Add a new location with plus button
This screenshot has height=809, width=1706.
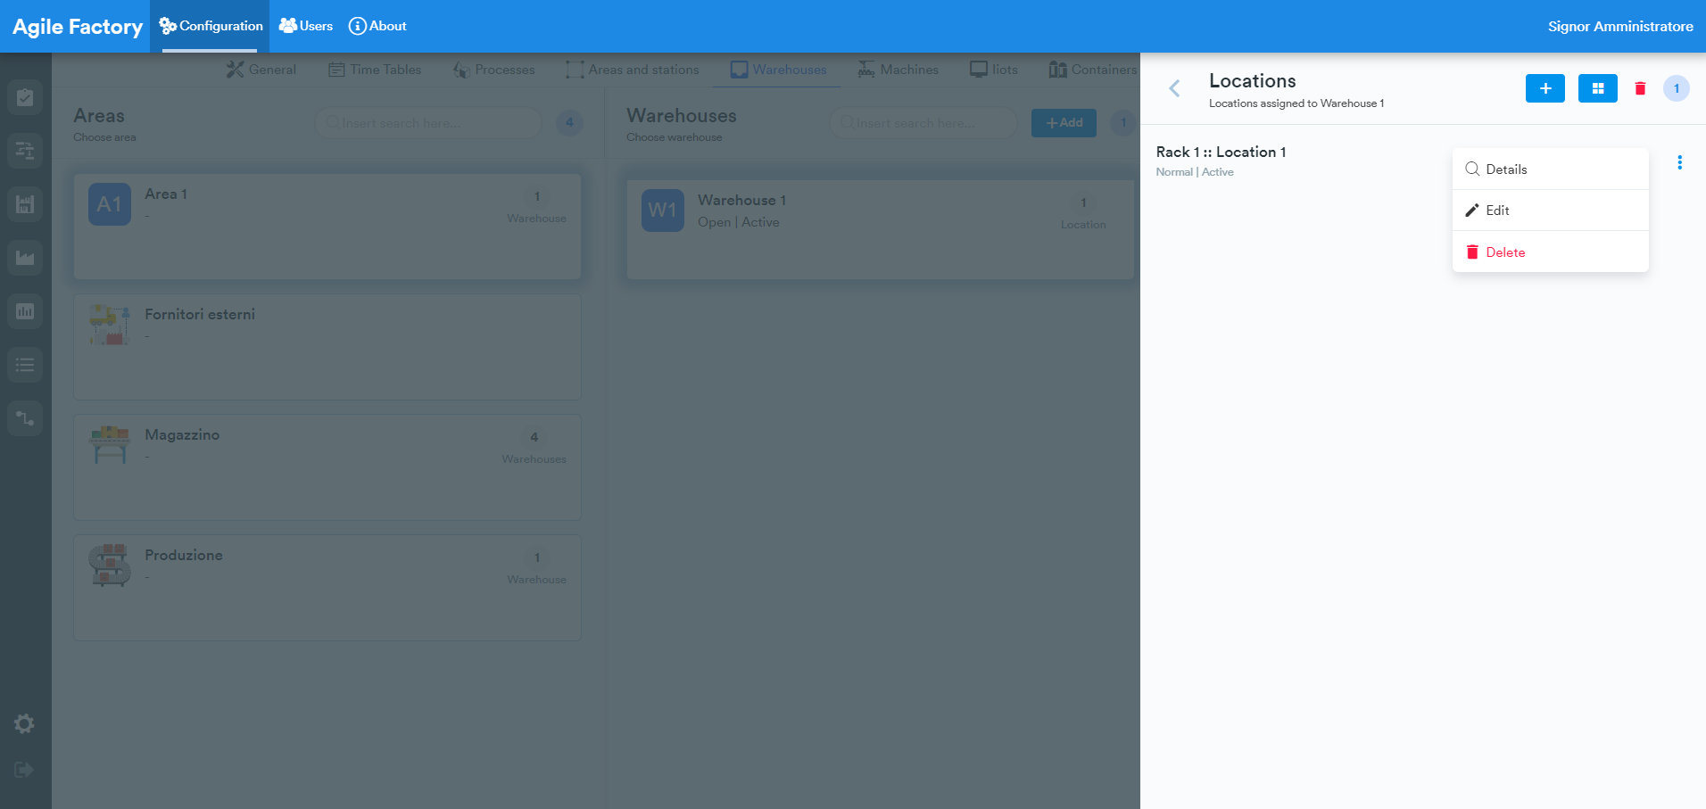click(x=1545, y=88)
